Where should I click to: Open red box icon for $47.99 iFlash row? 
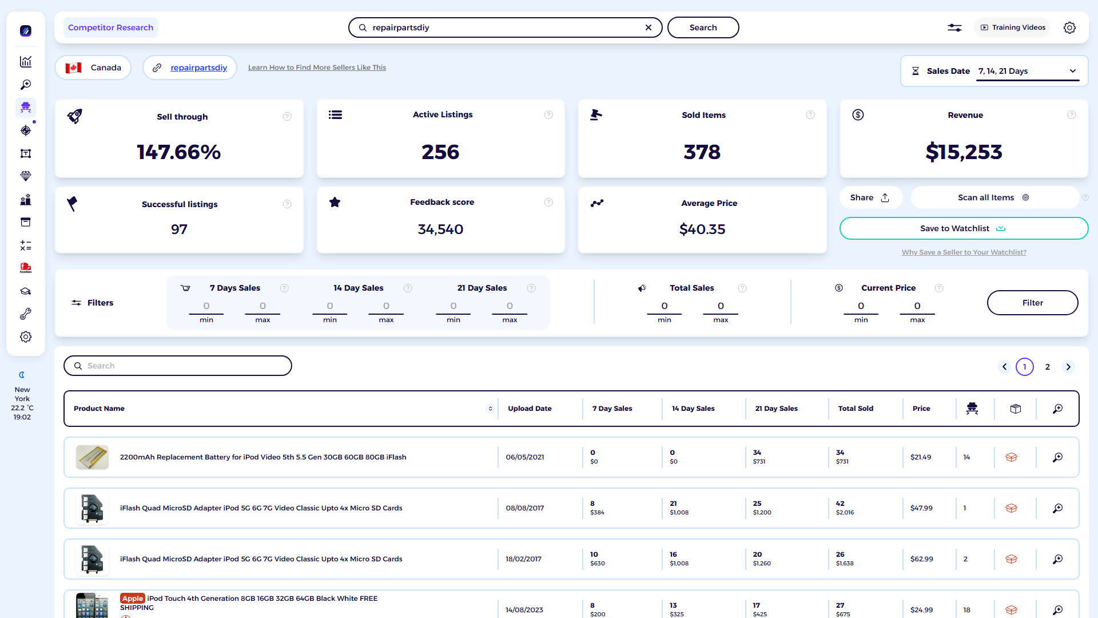coord(1011,508)
